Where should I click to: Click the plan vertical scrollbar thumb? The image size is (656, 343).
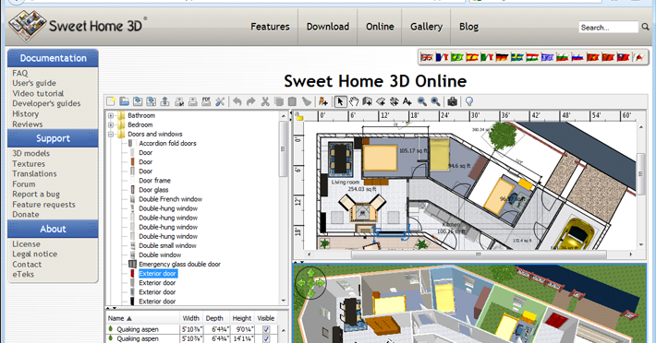(x=641, y=174)
